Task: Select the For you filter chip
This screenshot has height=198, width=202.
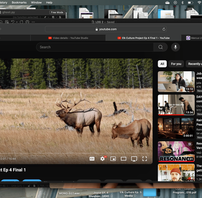Action: (176, 64)
